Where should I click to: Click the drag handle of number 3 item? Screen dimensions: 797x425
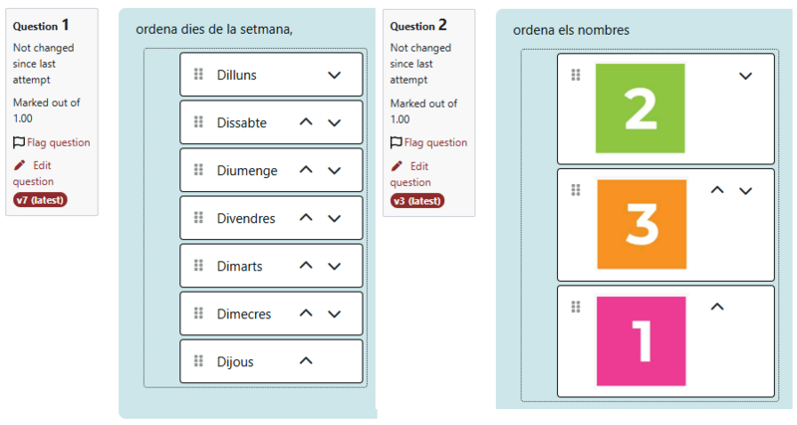click(575, 190)
